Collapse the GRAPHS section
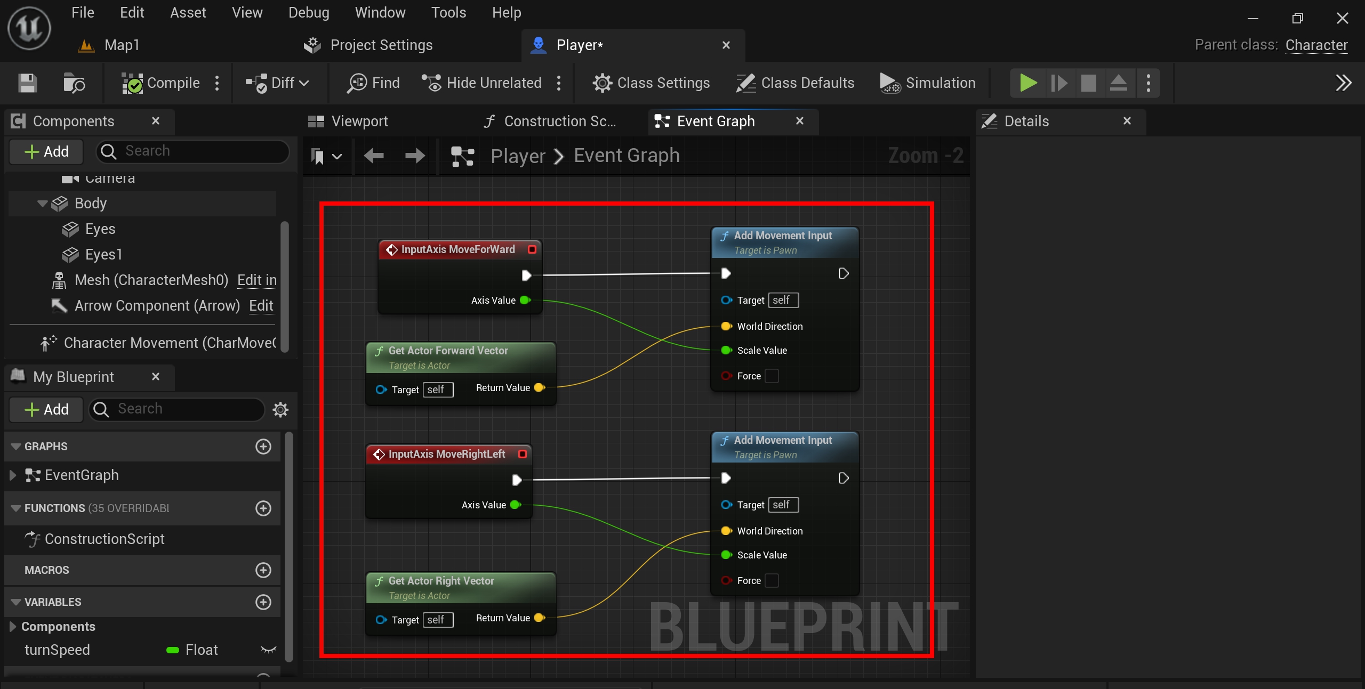Viewport: 1365px width, 689px height. tap(16, 447)
